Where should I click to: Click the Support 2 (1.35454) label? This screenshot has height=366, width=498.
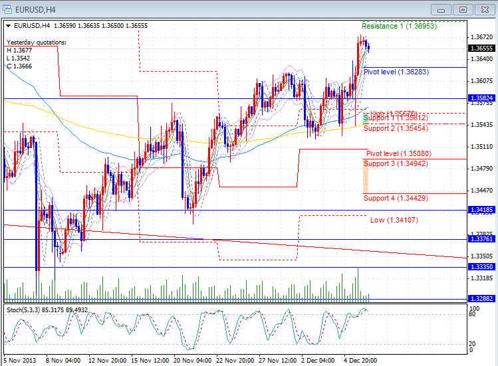(x=396, y=128)
